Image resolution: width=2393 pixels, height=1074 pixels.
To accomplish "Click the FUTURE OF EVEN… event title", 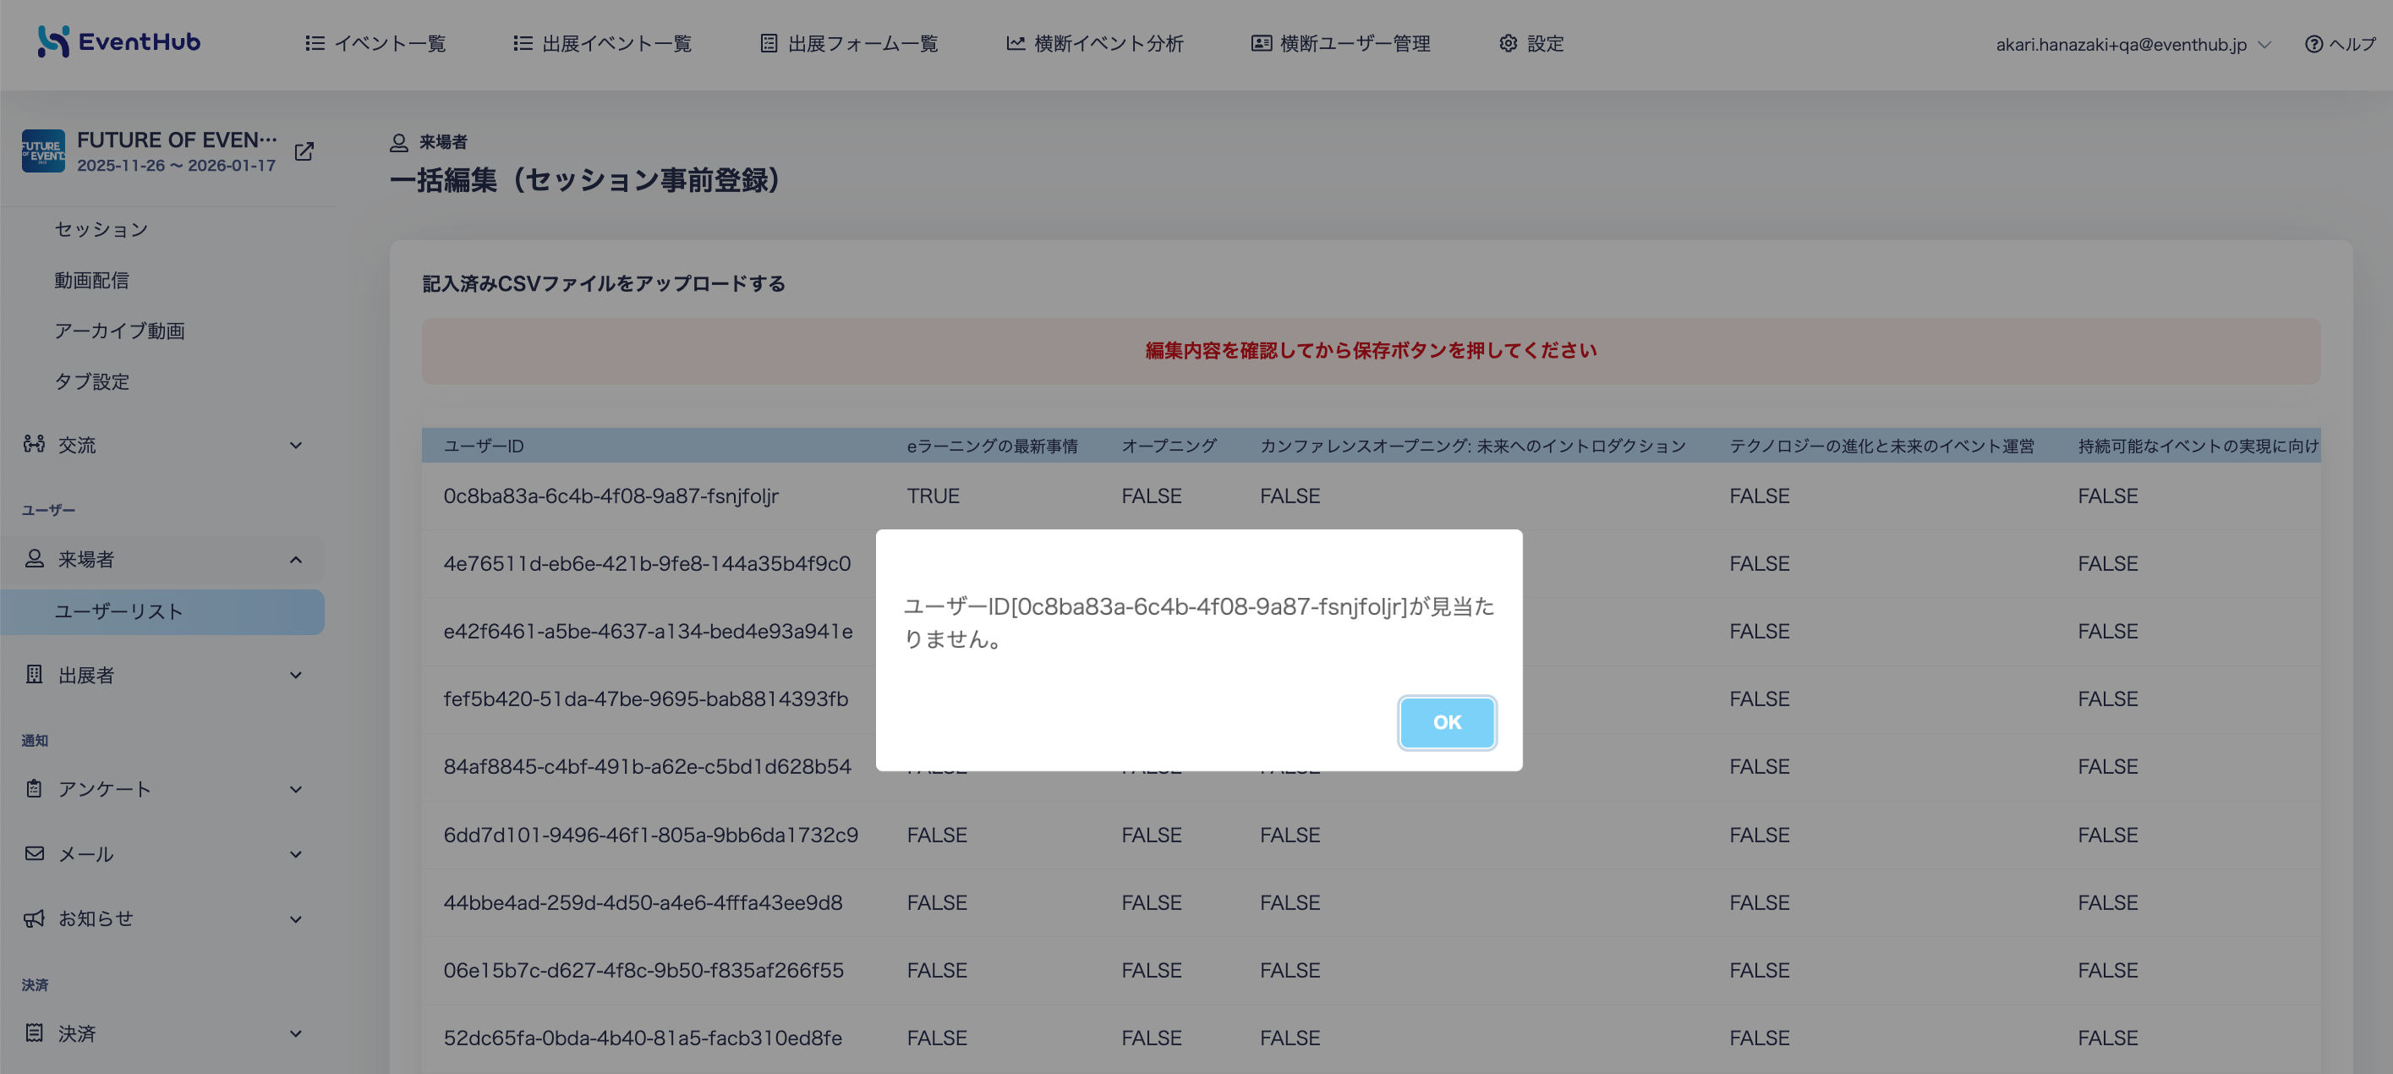I will (177, 140).
